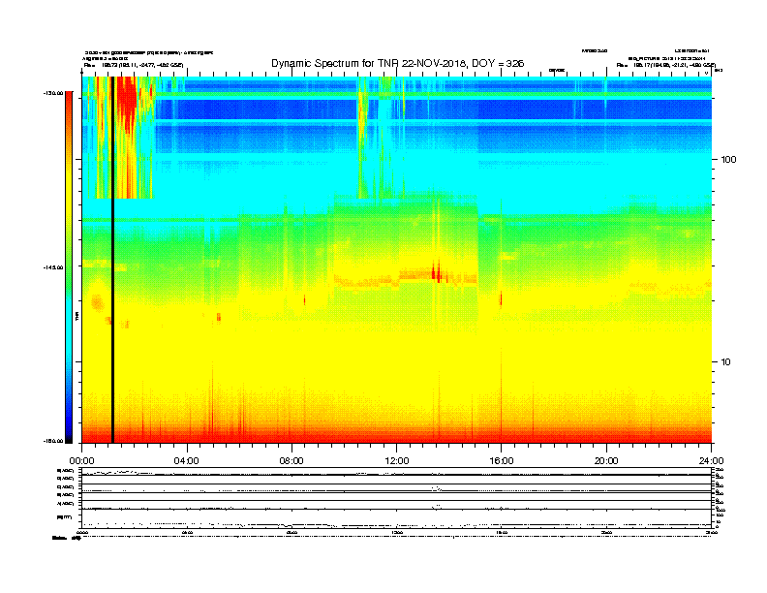Click the -145.00 color scale label
Screen dimensions: 767x593
pyautogui.click(x=53, y=267)
